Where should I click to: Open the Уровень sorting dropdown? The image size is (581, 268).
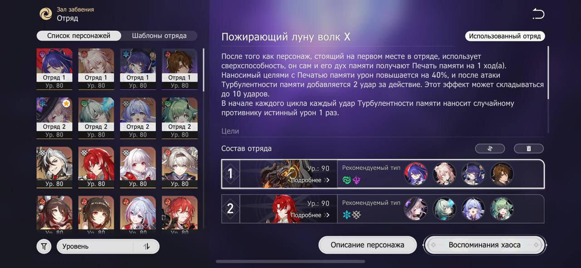tap(108, 247)
